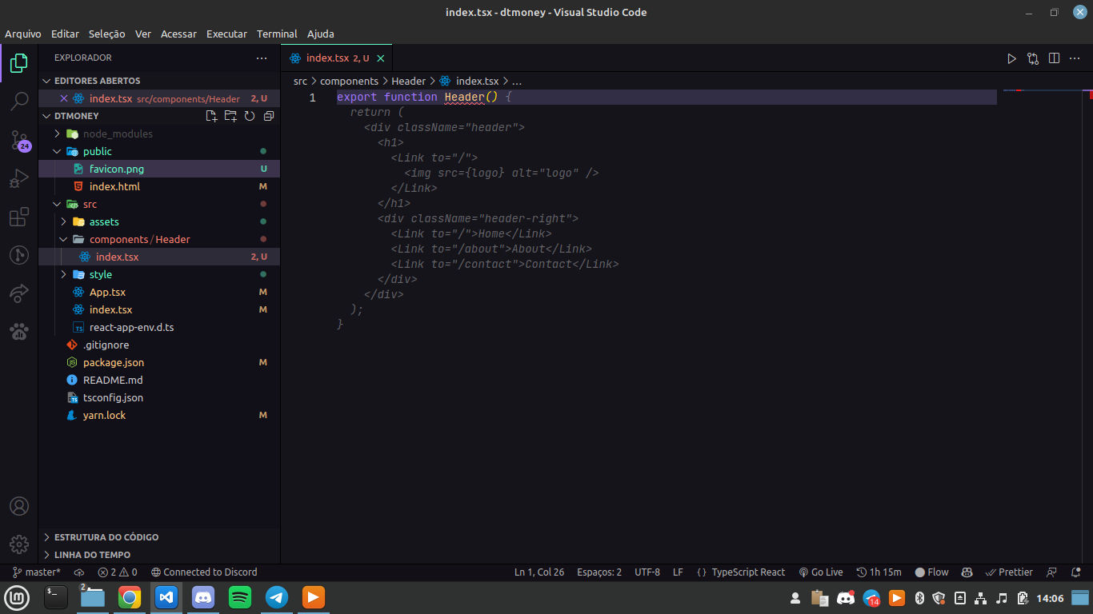Click TypeScript React language mode
The width and height of the screenshot is (1093, 614).
point(741,572)
